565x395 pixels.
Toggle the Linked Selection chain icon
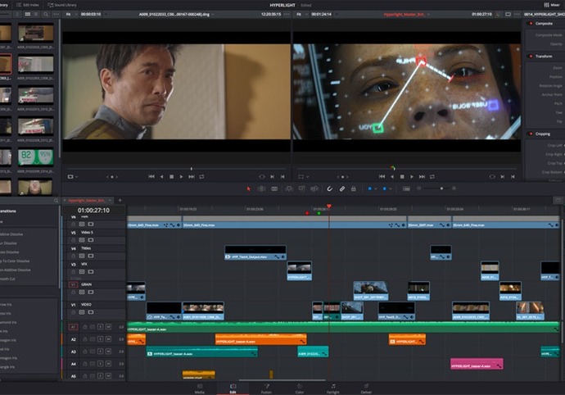pyautogui.click(x=342, y=188)
